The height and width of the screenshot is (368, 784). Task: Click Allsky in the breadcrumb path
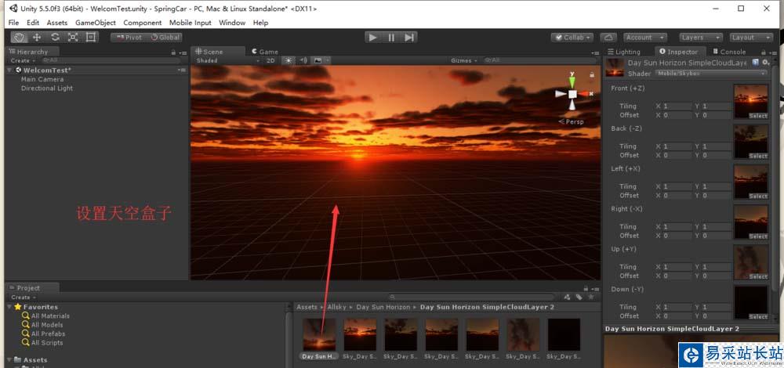[337, 307]
